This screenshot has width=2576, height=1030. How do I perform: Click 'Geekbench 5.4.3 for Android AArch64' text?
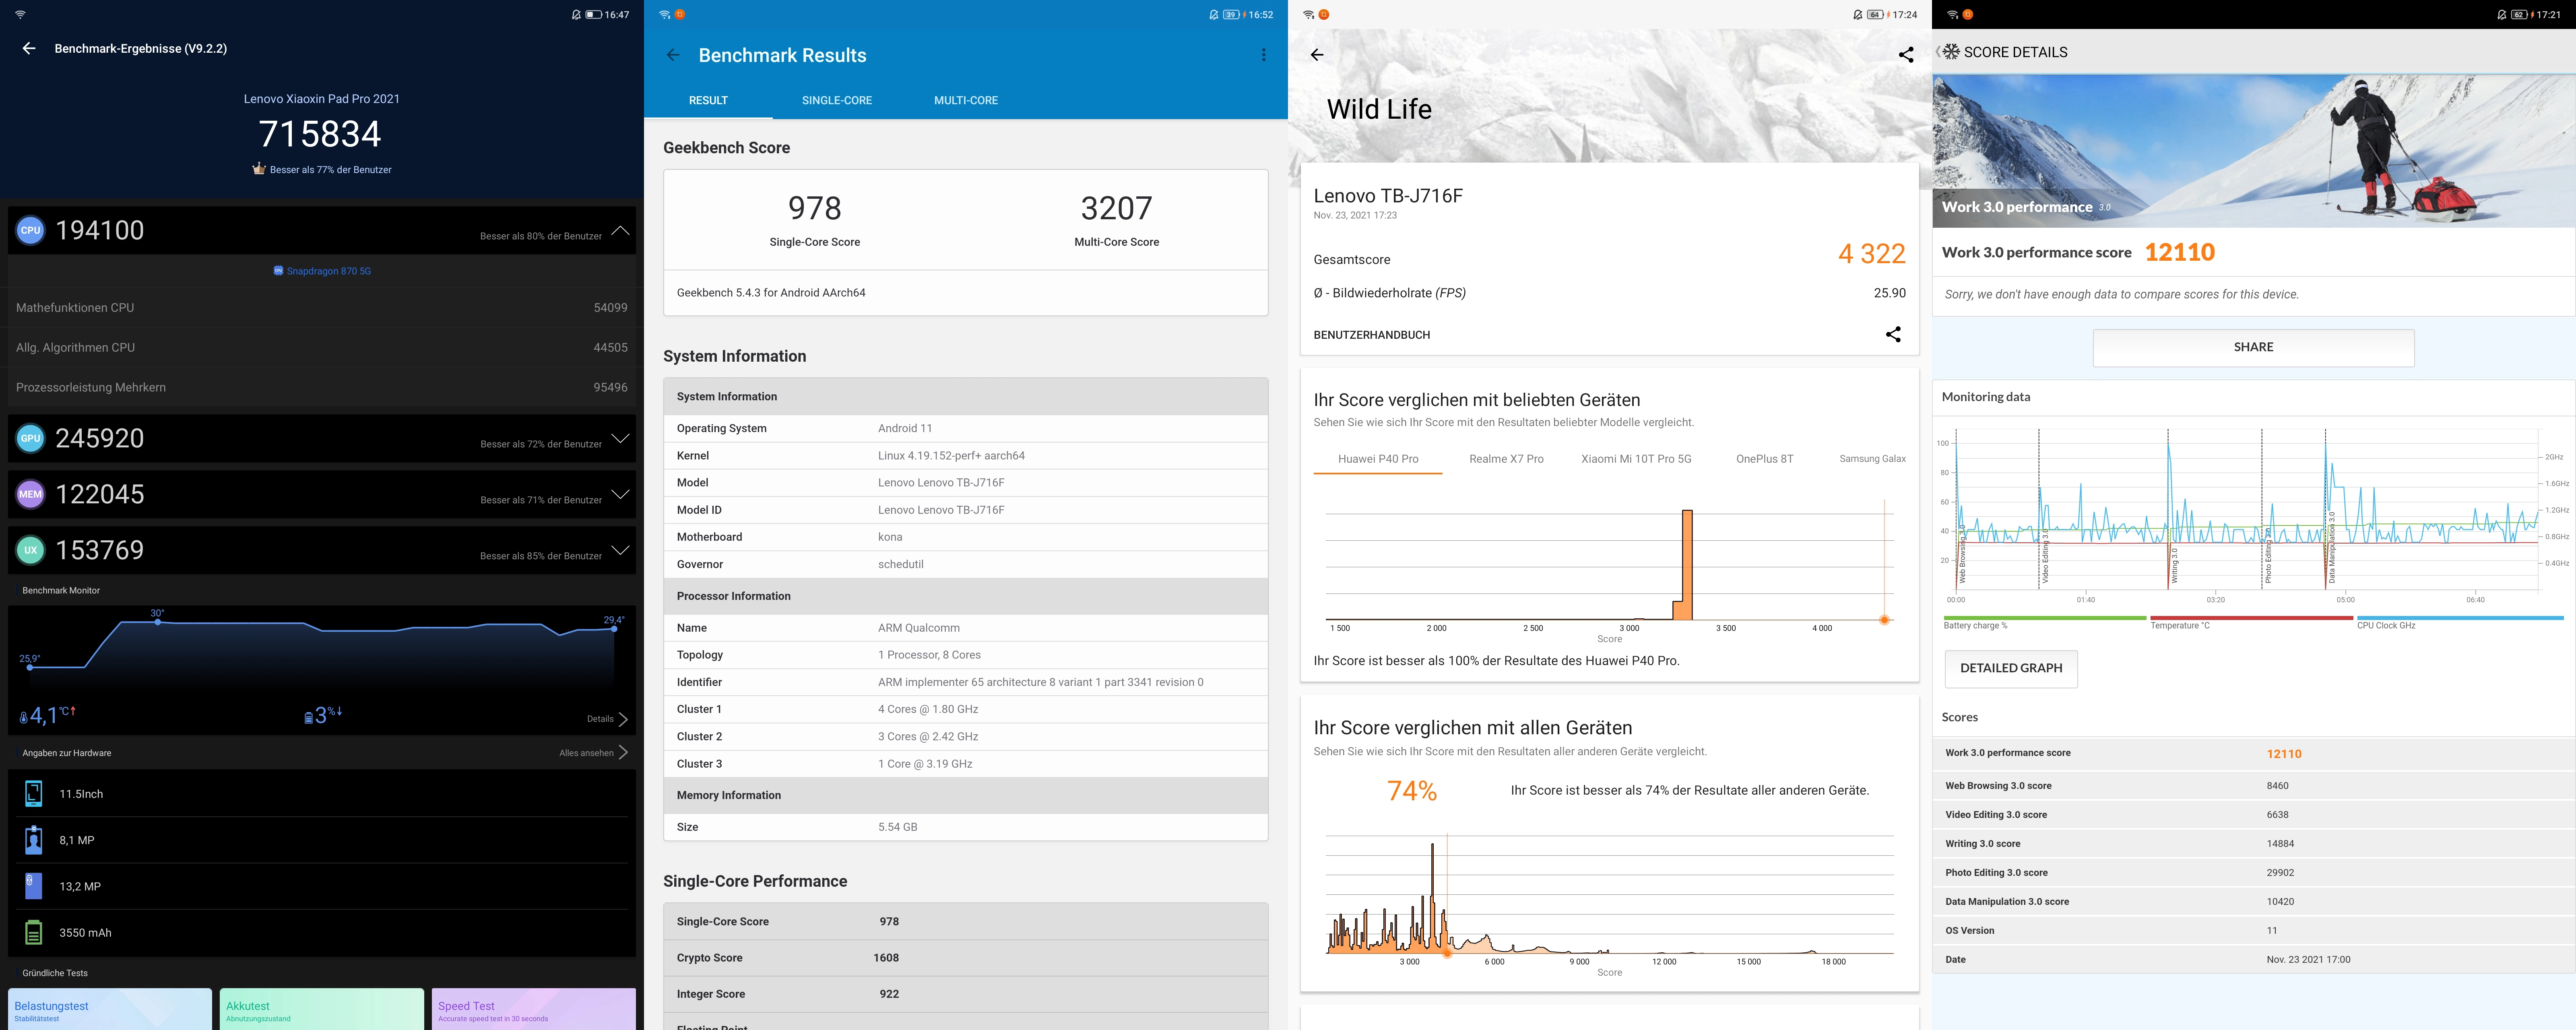click(771, 293)
